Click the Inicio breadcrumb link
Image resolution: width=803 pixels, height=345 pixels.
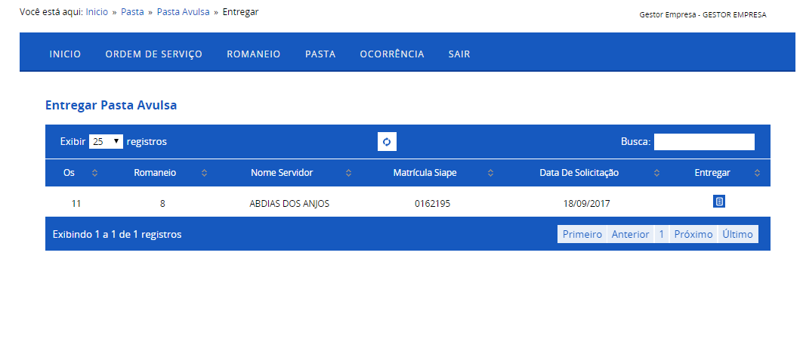point(97,12)
